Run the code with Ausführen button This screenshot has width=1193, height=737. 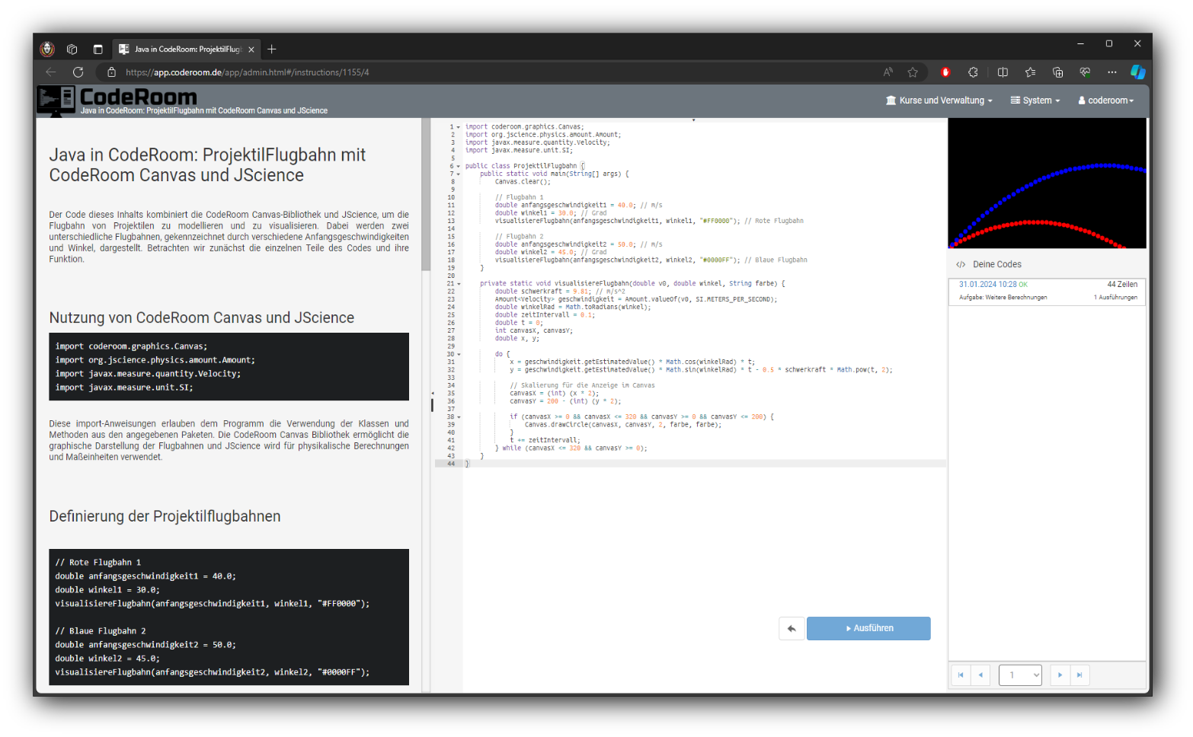pyautogui.click(x=868, y=628)
